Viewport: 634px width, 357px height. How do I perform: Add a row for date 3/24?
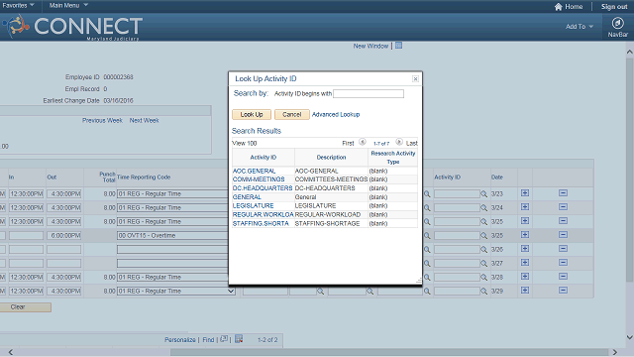525,207
